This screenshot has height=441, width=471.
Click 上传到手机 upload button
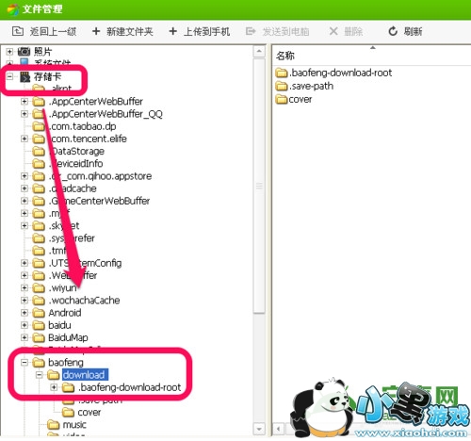tap(200, 31)
